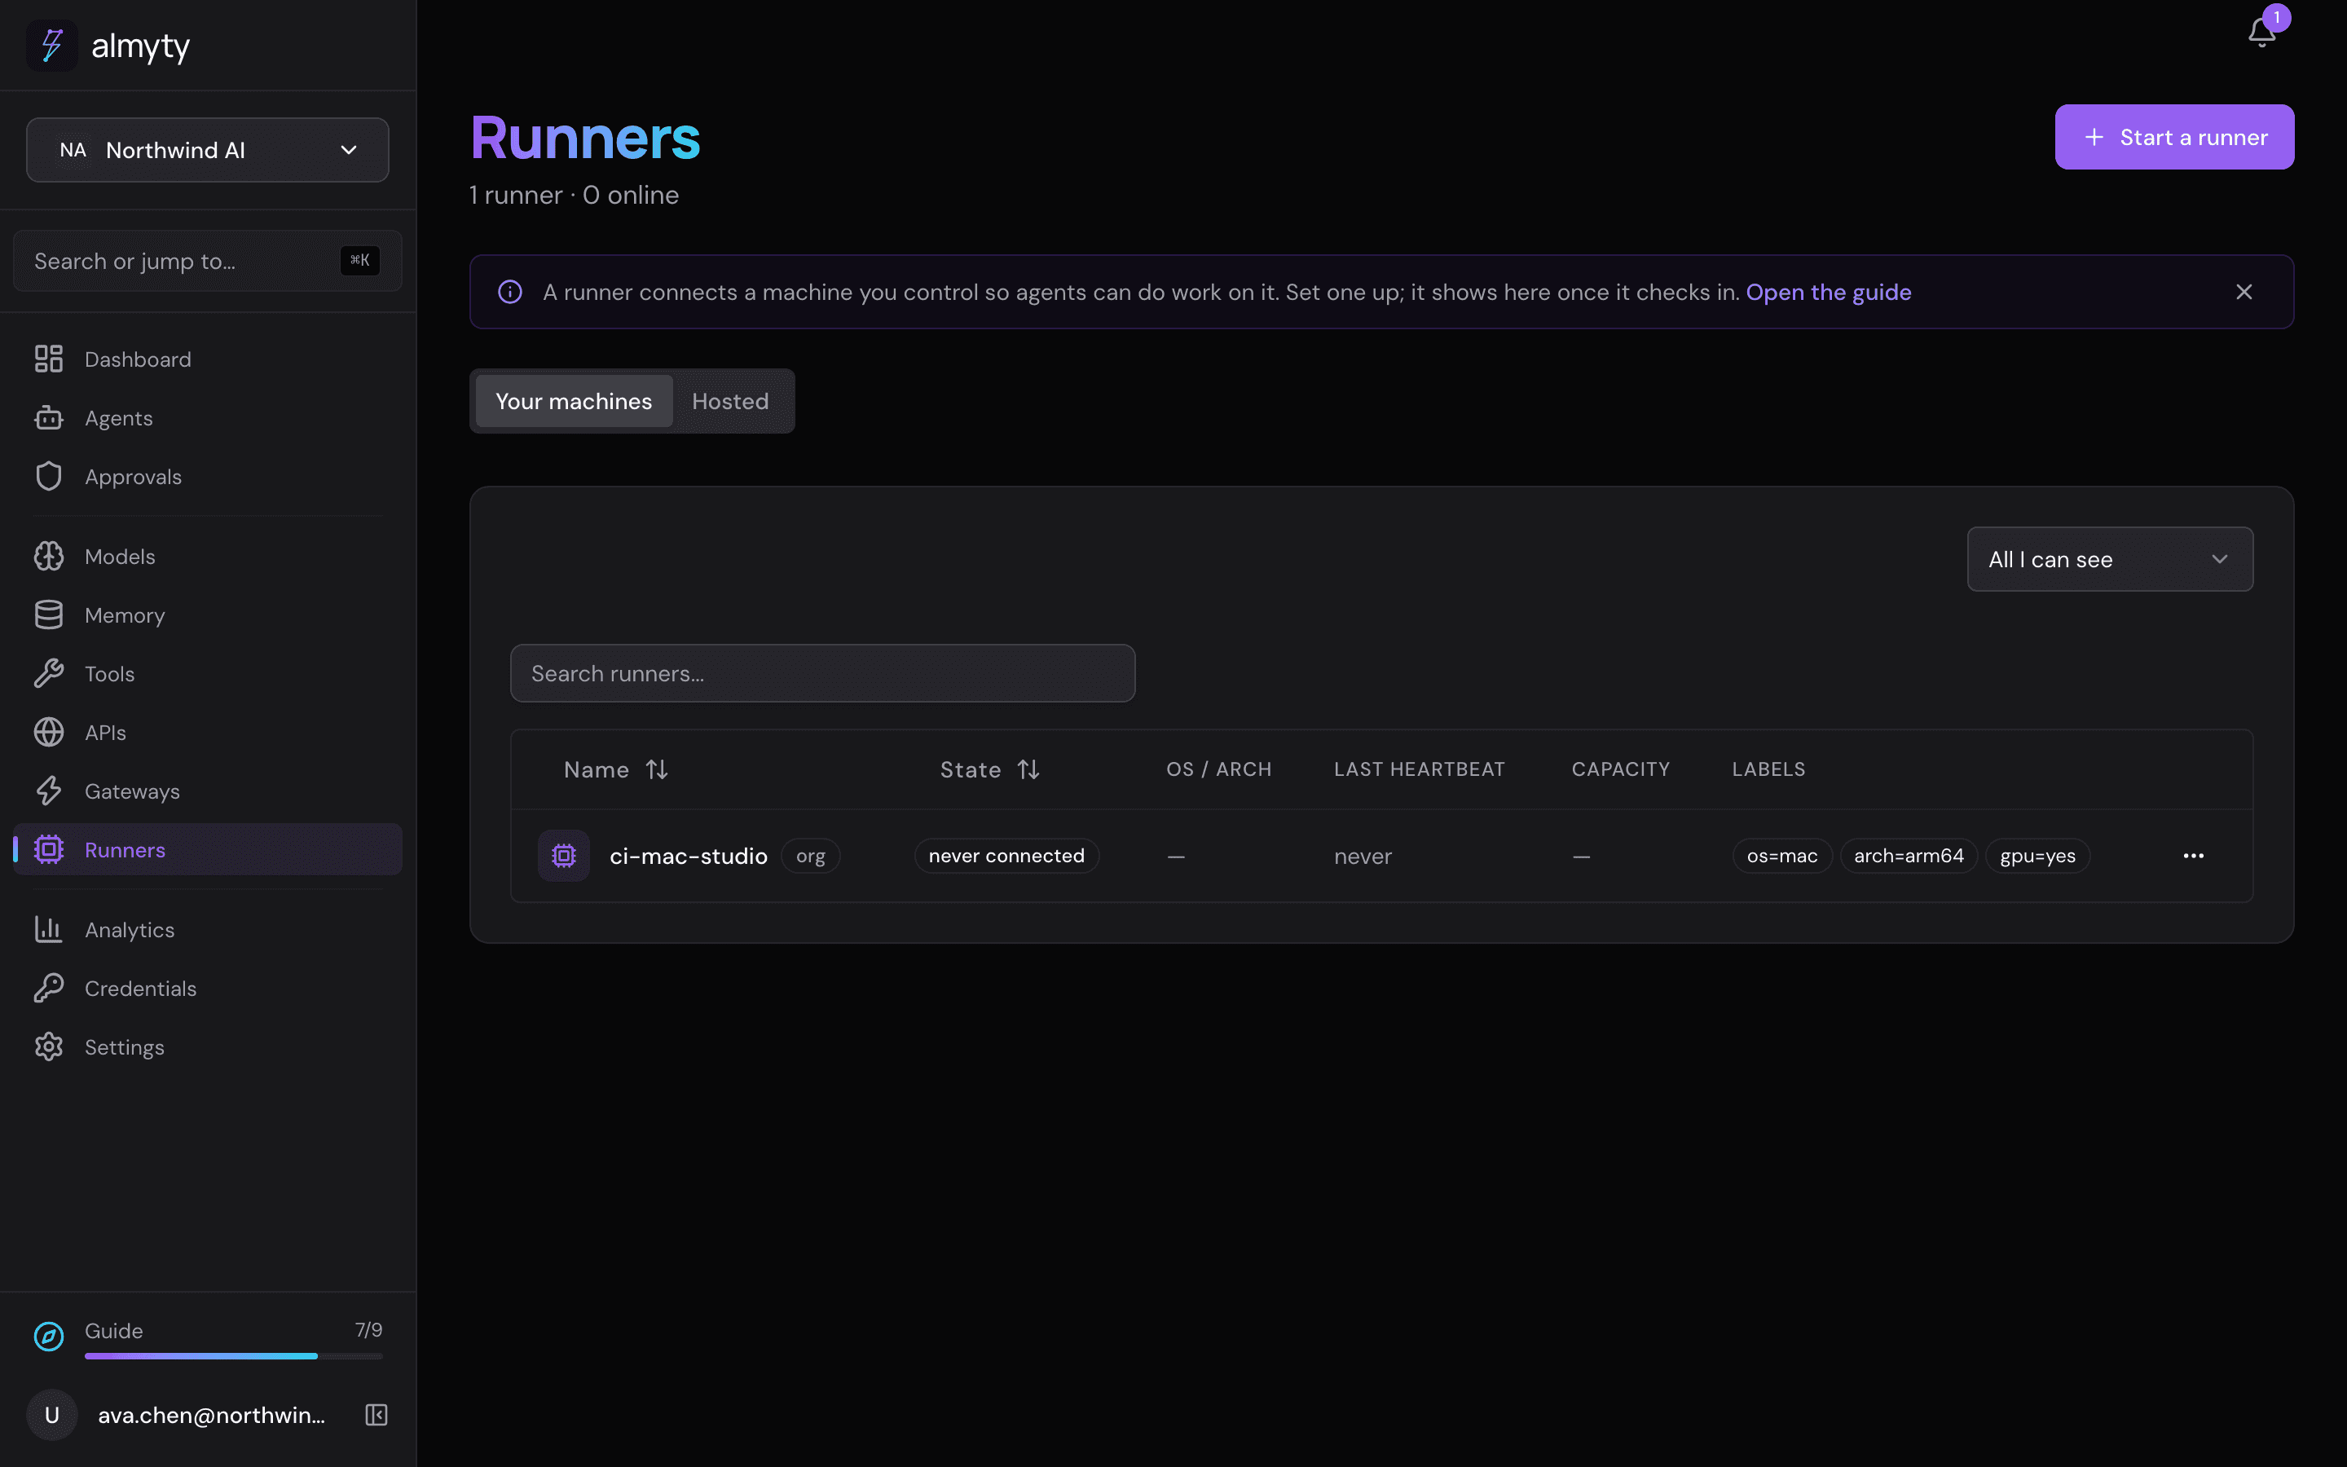Image resolution: width=2347 pixels, height=1467 pixels.
Task: Open APIs globe icon
Action: (49, 733)
